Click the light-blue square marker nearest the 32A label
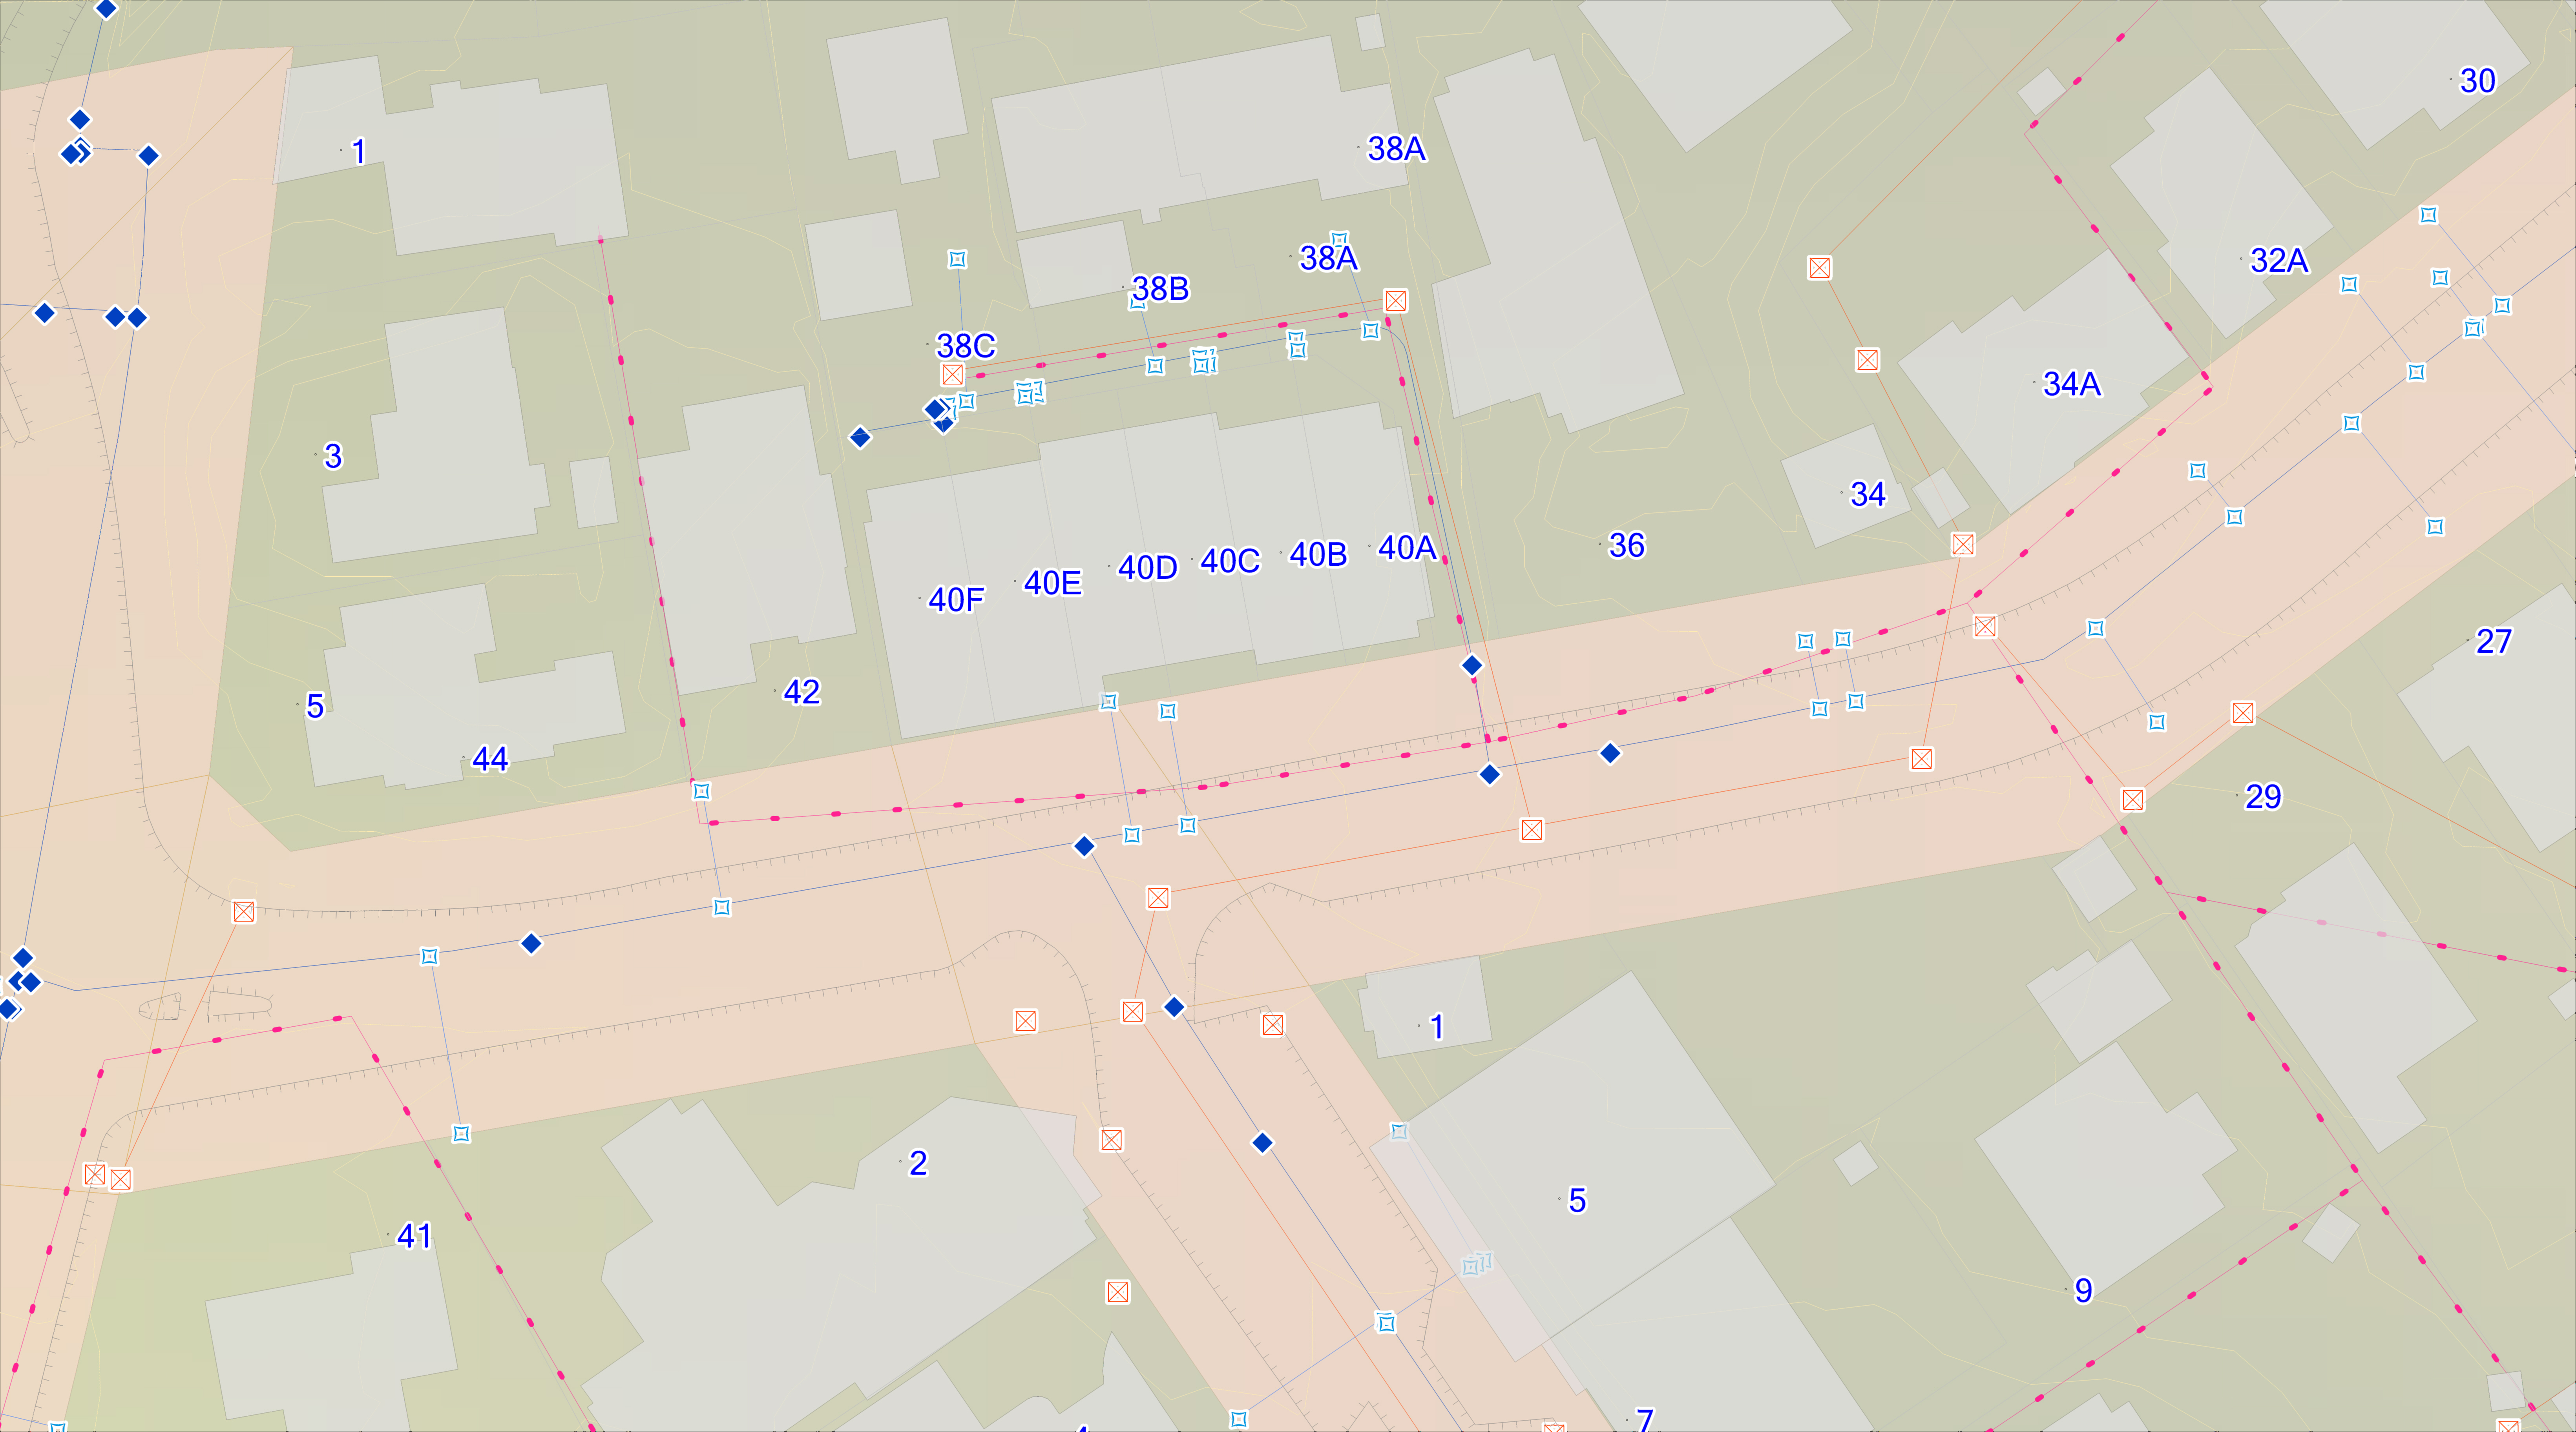 pyautogui.click(x=2349, y=285)
